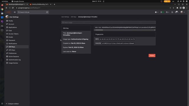Click the GPG Keys key icon
Viewport: 189px width, 106px height.
click(x=7, y=50)
